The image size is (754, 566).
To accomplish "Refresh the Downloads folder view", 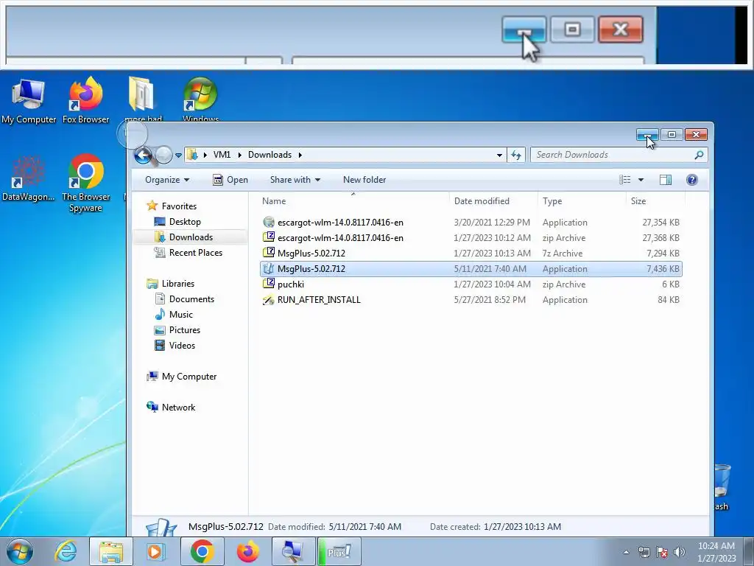I will click(x=516, y=155).
